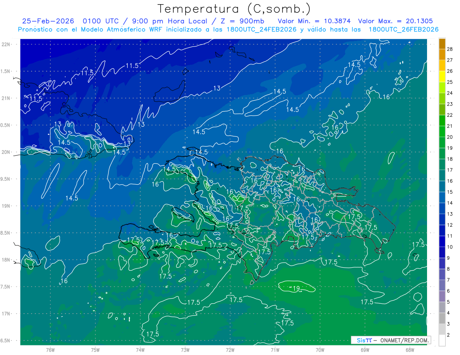Select the "Z = 900mb" level text
This screenshot has width=460, height=355.
tap(242, 21)
